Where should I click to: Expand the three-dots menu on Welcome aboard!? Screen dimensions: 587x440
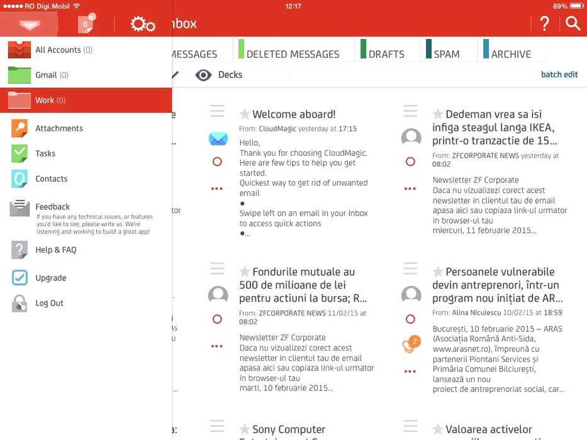217,188
